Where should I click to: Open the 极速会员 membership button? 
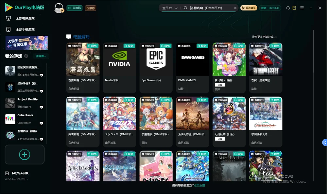click(249, 8)
